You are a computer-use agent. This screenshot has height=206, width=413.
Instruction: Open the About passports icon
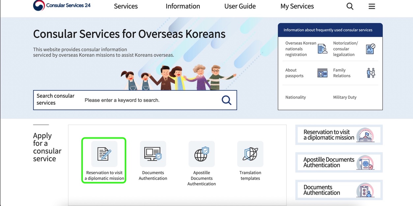click(x=322, y=73)
